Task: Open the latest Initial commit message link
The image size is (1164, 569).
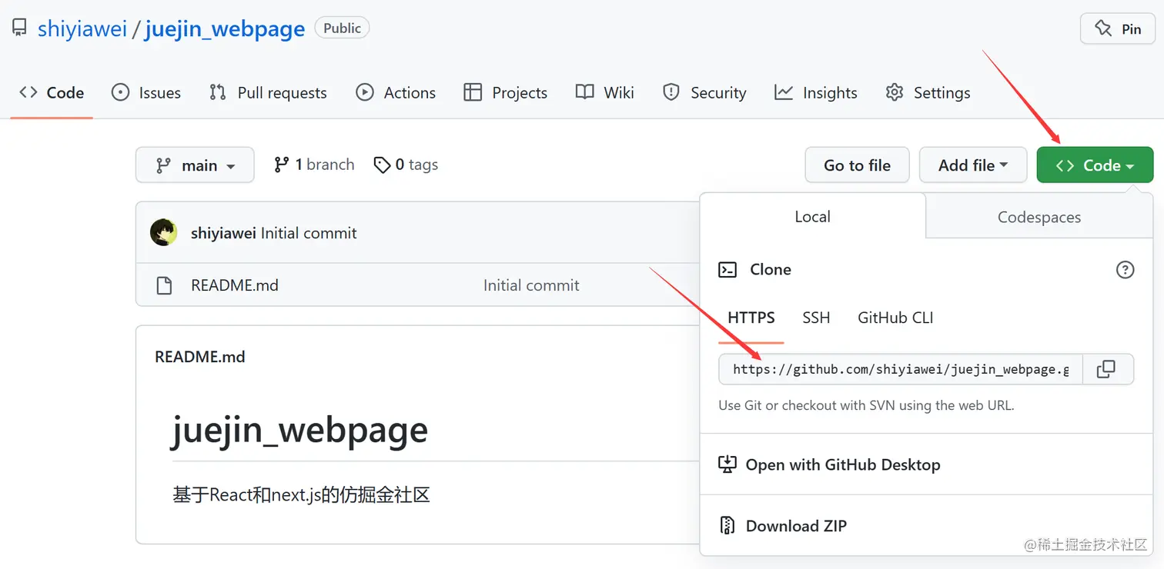Action: [309, 233]
